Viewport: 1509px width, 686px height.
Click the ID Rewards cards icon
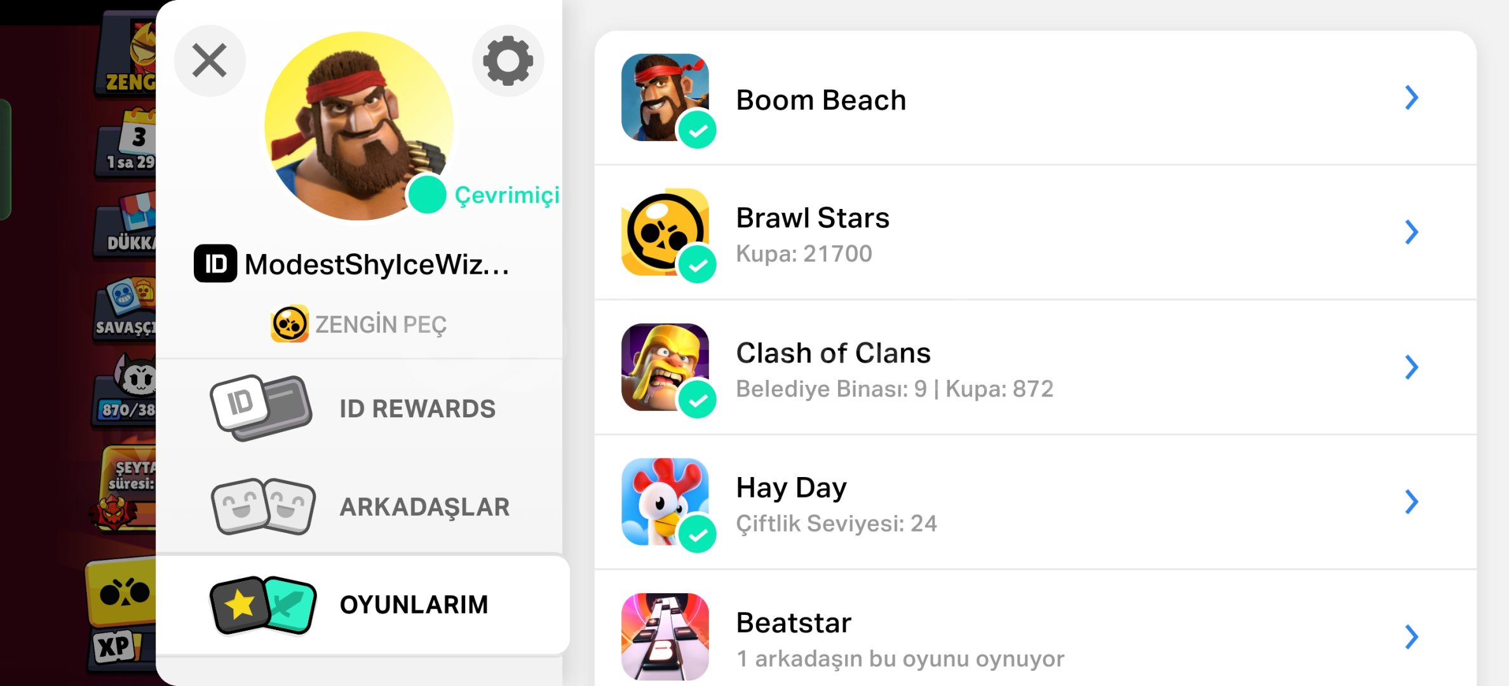click(261, 408)
